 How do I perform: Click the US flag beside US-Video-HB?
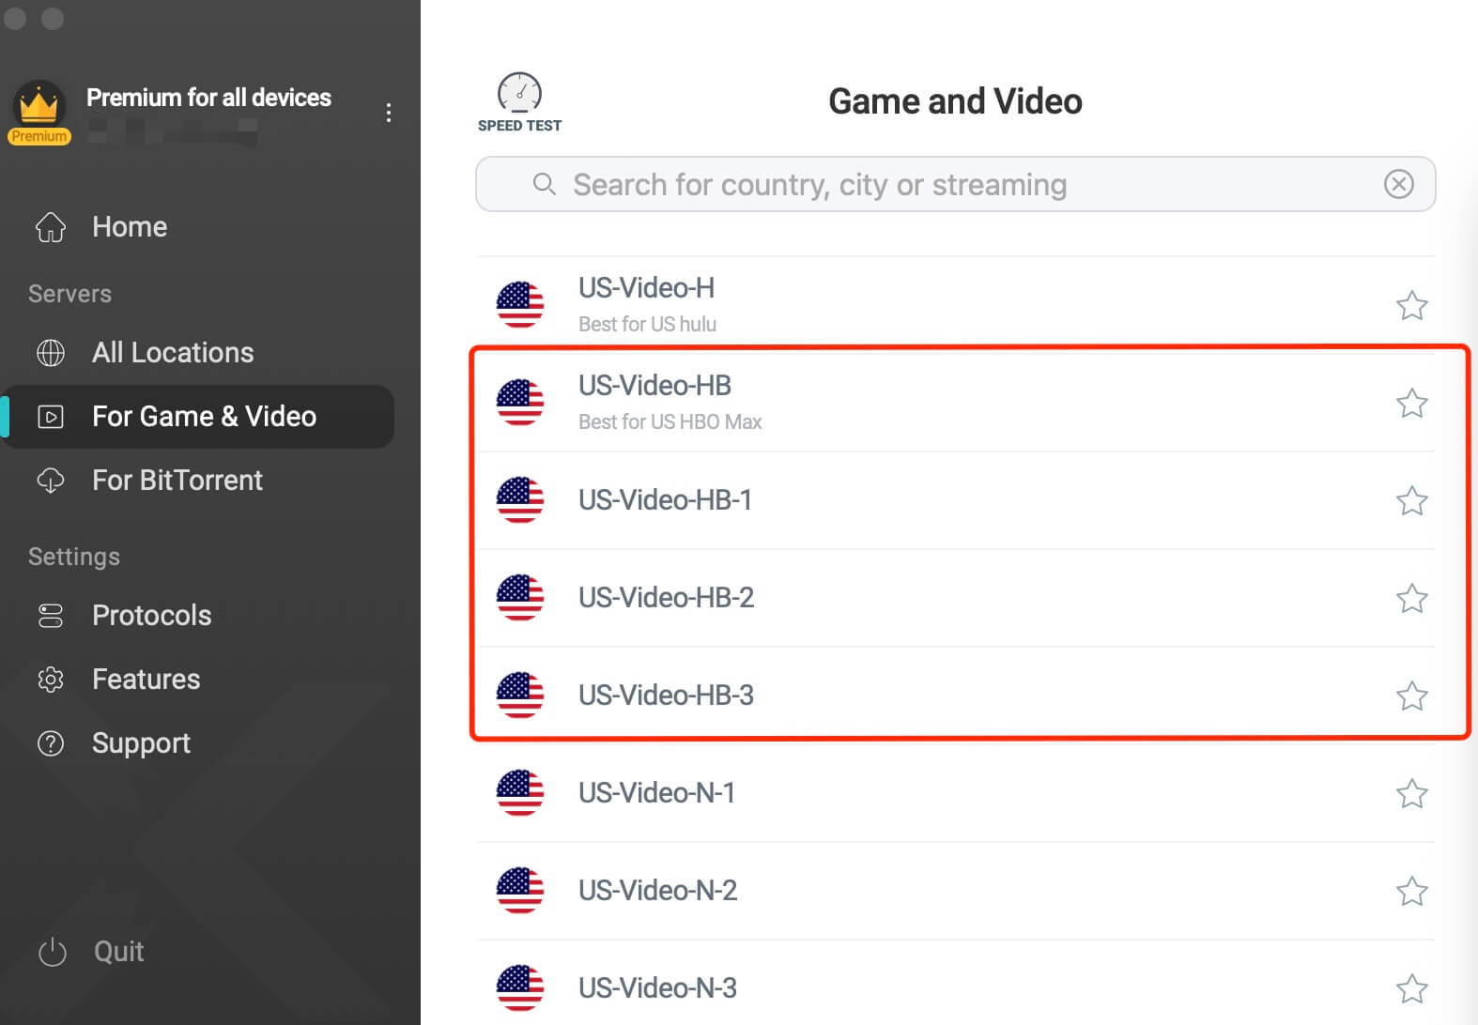pyautogui.click(x=520, y=403)
